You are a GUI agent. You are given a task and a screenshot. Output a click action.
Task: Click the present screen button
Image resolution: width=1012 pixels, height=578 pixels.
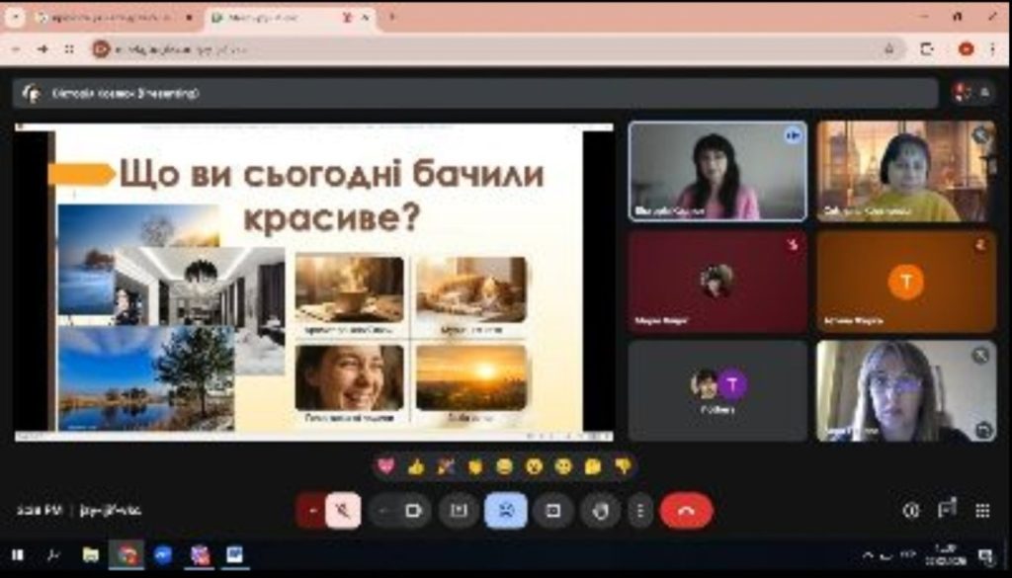coord(553,511)
